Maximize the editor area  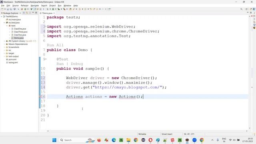point(251,12)
